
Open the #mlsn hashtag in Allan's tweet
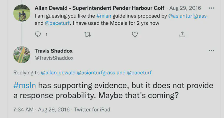click(104, 16)
